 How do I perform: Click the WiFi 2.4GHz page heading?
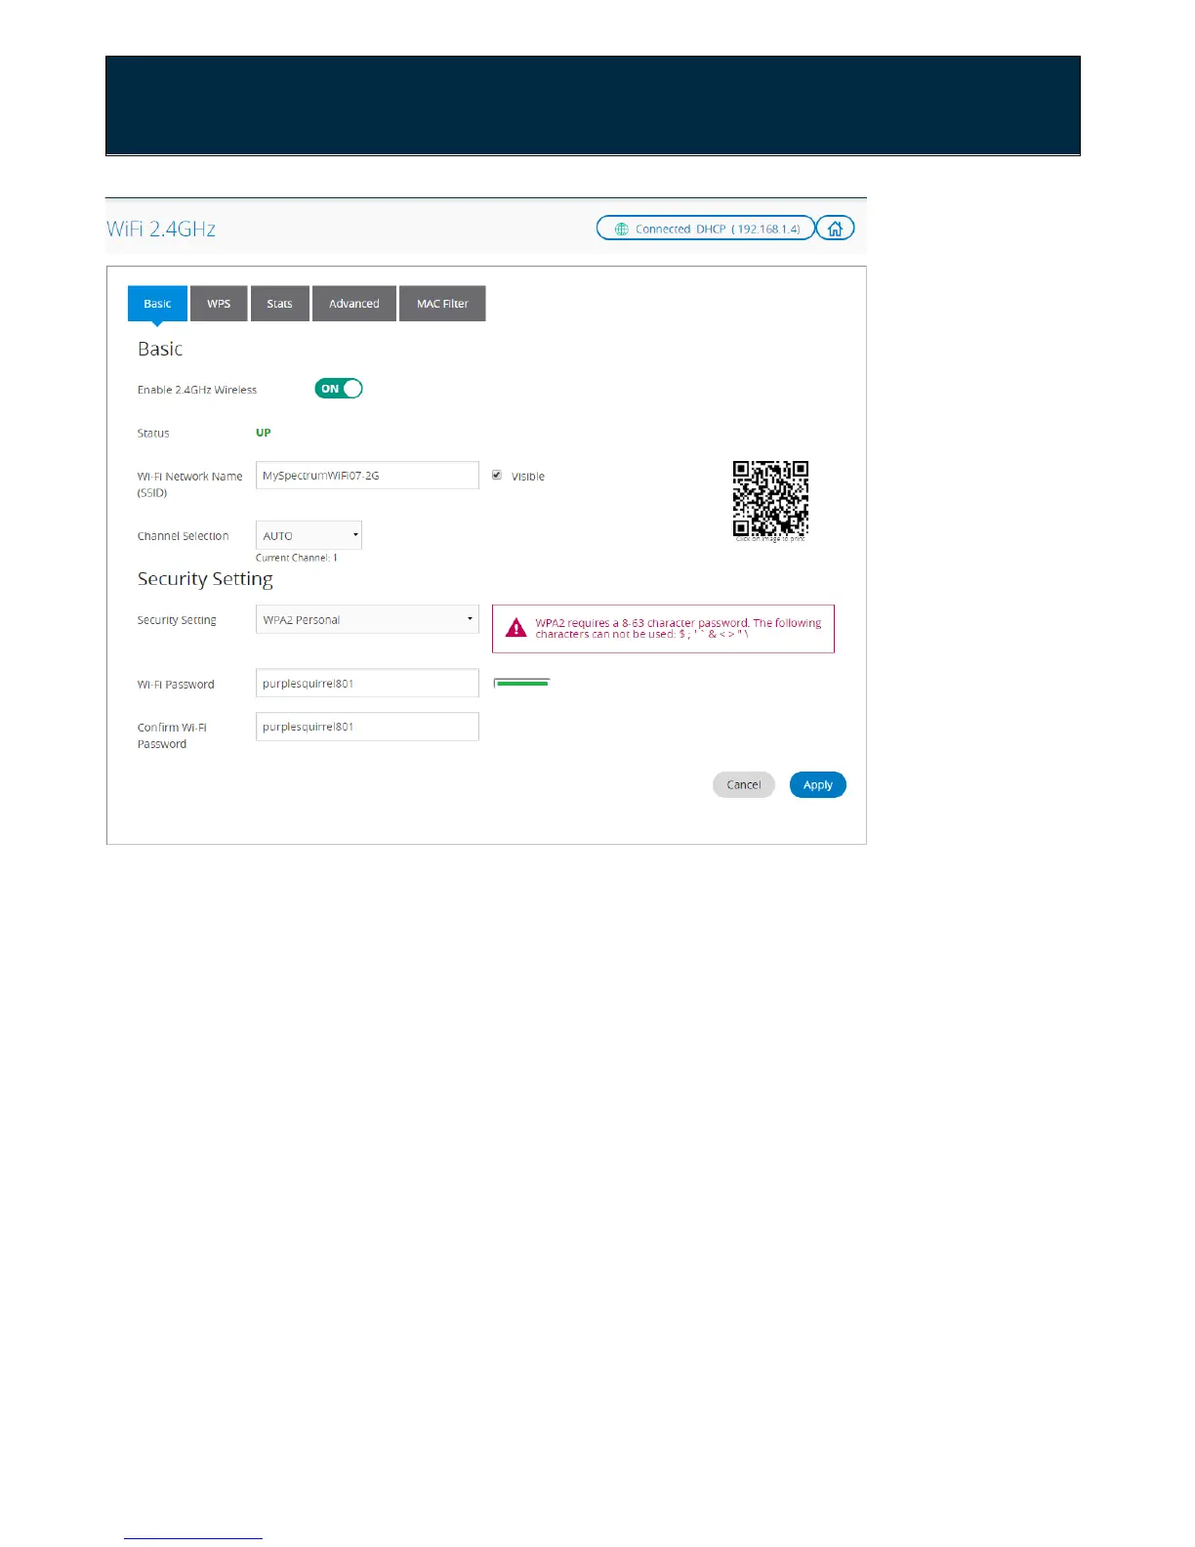(161, 229)
